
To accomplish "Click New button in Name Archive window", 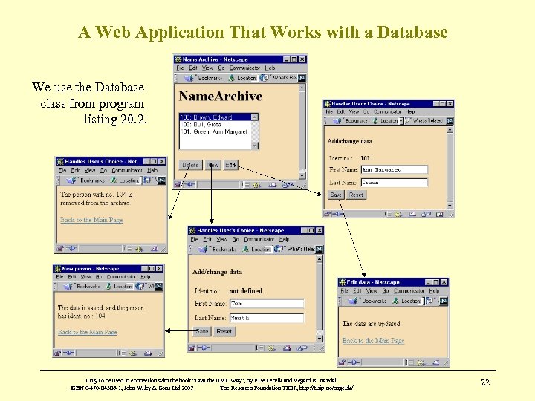I will (213, 165).
